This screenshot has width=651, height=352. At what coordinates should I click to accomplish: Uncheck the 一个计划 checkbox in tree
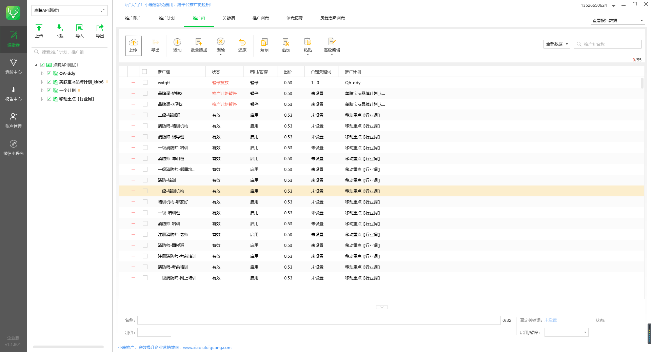point(49,90)
